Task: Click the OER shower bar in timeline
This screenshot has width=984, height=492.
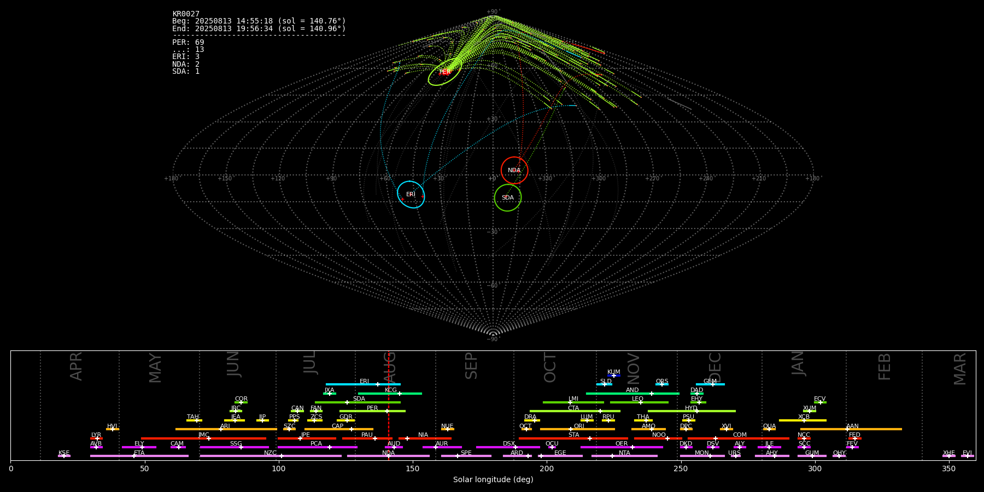Action: click(x=622, y=447)
